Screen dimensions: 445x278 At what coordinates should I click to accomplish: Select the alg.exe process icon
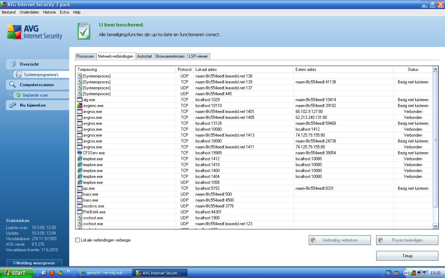(80, 100)
